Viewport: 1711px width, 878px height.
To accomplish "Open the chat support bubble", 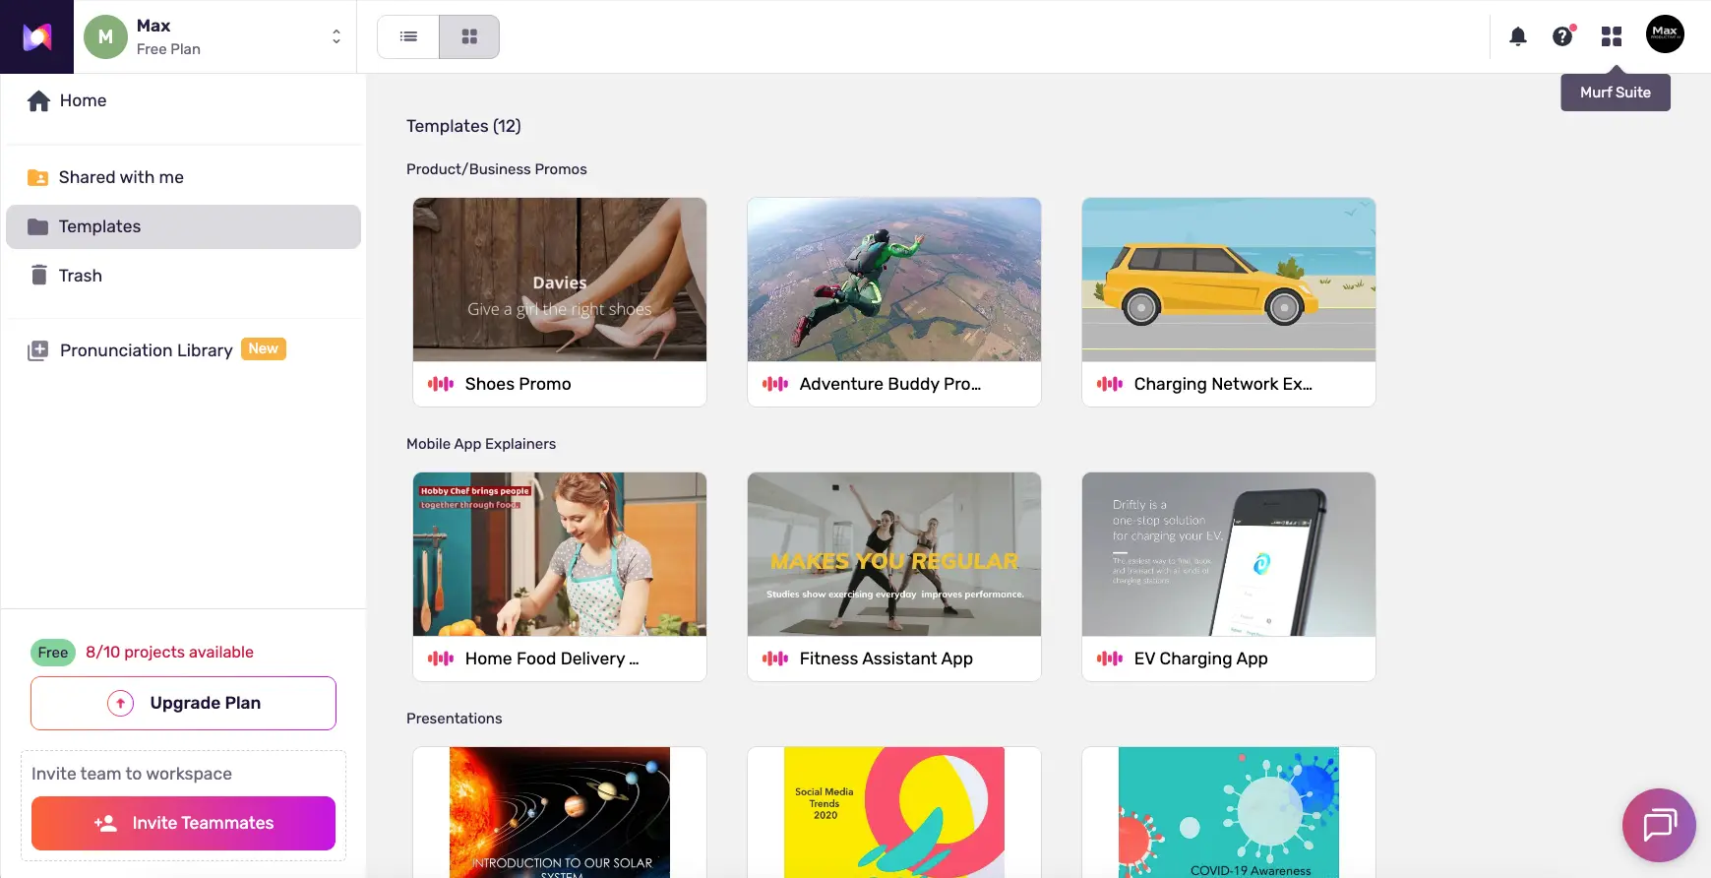I will (1659, 825).
